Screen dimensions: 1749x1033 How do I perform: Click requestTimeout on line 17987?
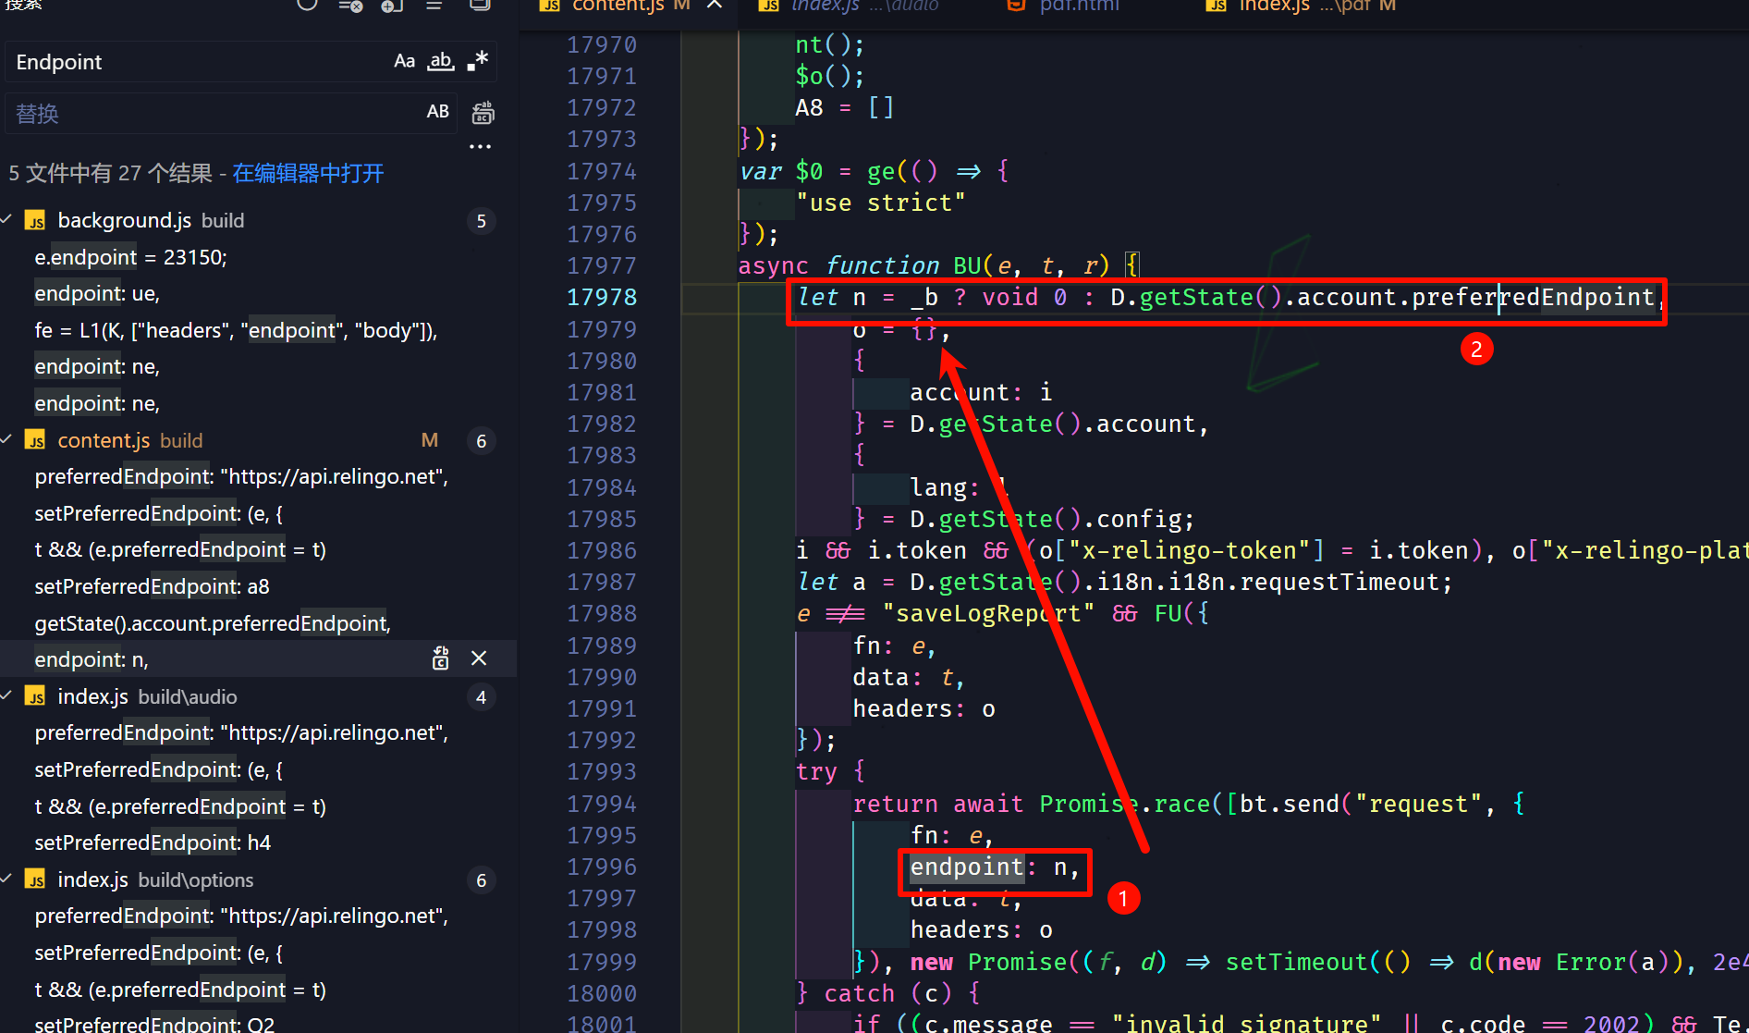click(x=1339, y=582)
